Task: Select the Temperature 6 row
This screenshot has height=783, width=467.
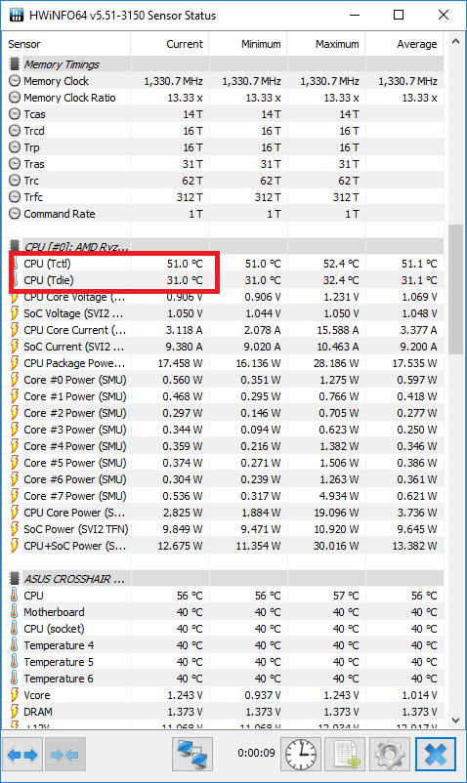Action: point(224,679)
